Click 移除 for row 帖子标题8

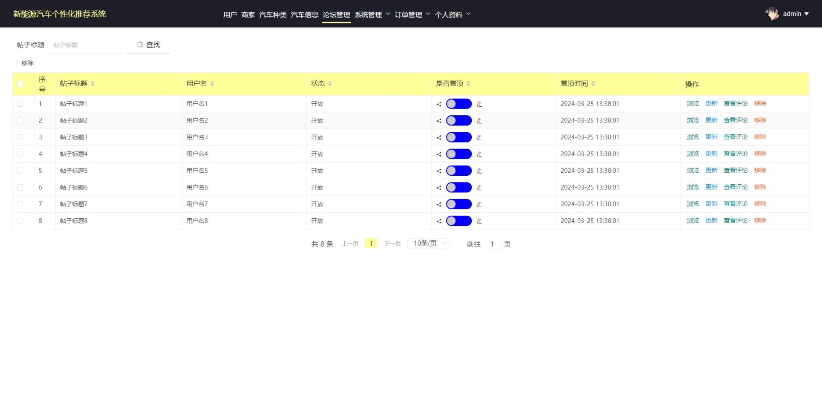point(760,221)
